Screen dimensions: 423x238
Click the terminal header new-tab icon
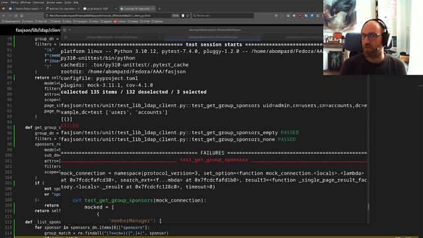65,30
